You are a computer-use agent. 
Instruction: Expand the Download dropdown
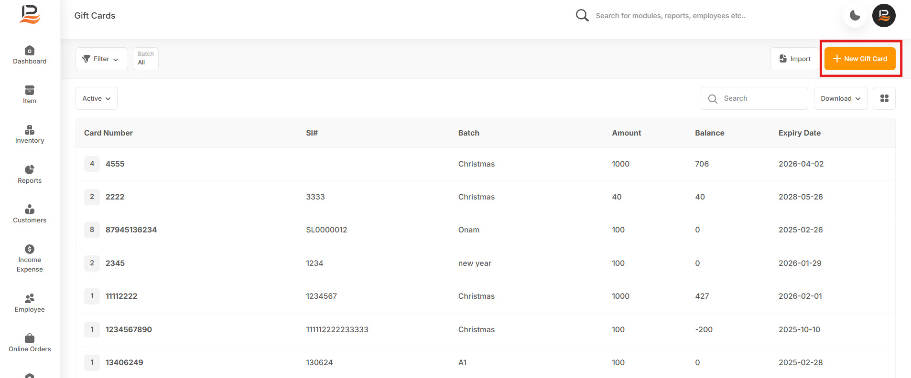pos(841,98)
